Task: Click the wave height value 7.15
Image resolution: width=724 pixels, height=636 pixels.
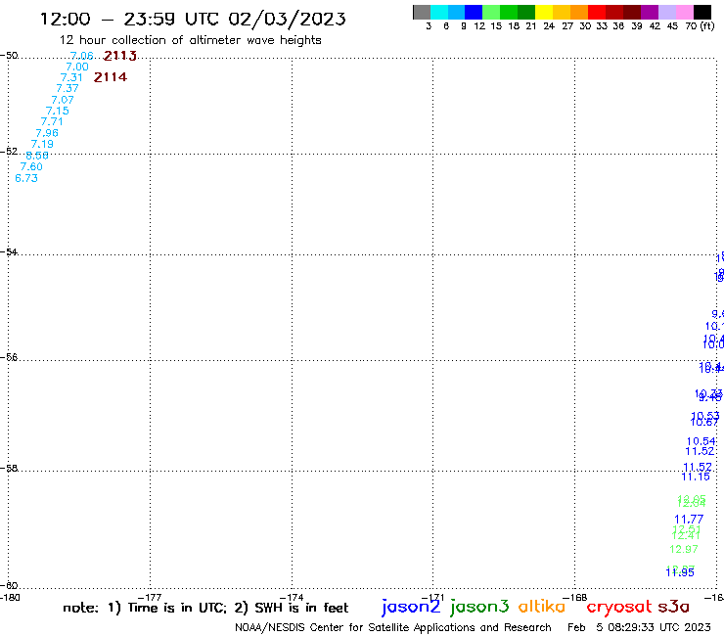Action: [58, 111]
